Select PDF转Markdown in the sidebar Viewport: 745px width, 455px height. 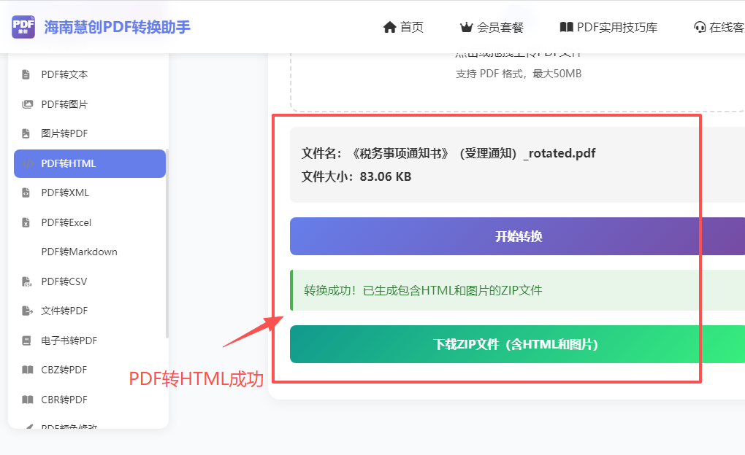pyautogui.click(x=90, y=252)
